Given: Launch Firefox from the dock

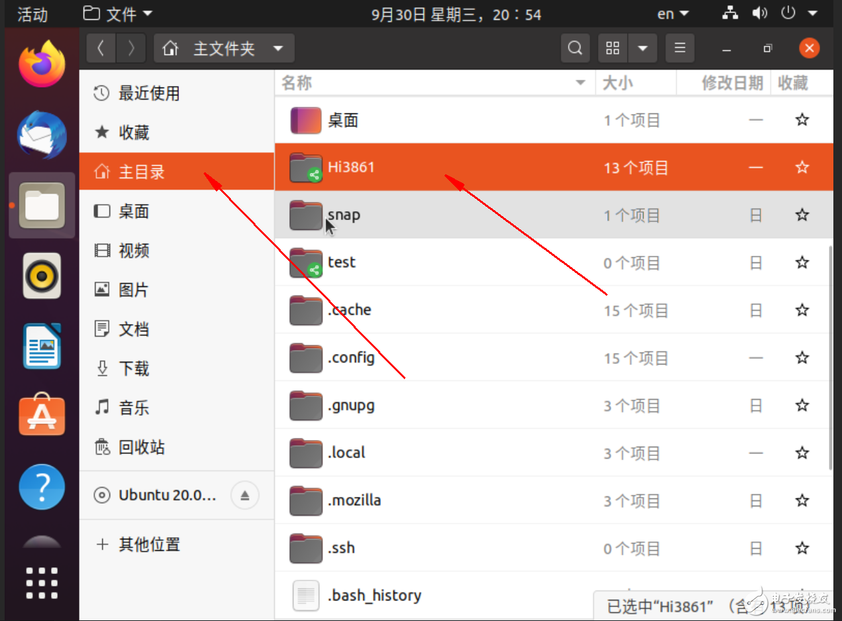Looking at the screenshot, I should (x=42, y=64).
